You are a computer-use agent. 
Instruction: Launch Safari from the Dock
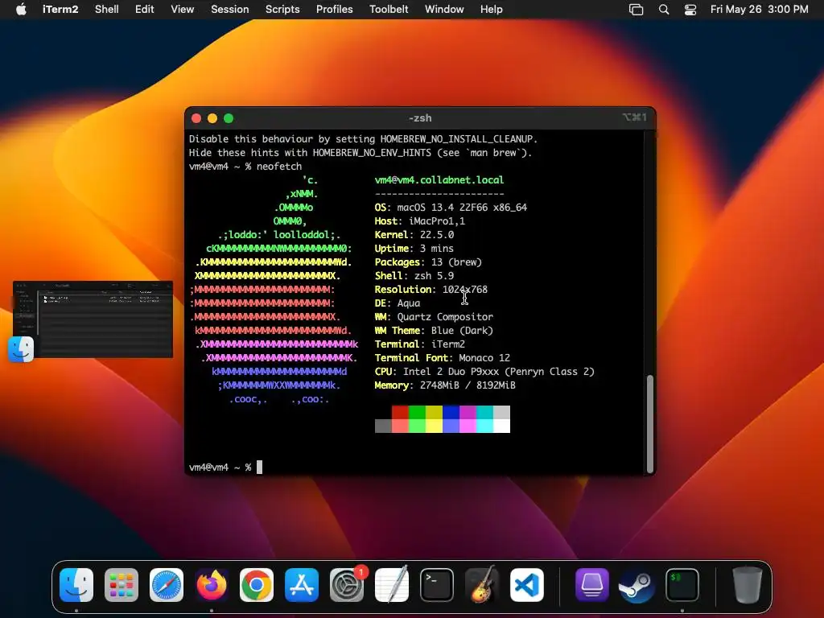click(x=167, y=584)
